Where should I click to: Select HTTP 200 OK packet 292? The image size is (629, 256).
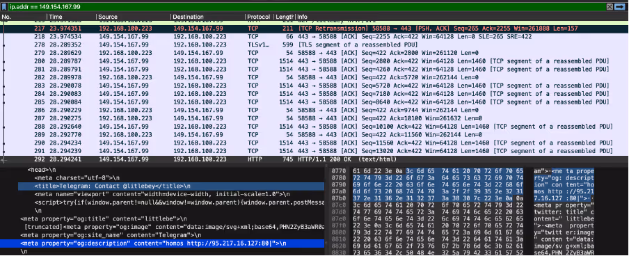point(314,159)
